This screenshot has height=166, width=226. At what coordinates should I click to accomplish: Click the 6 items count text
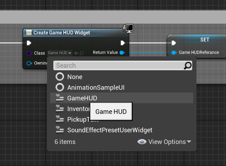click(x=65, y=142)
